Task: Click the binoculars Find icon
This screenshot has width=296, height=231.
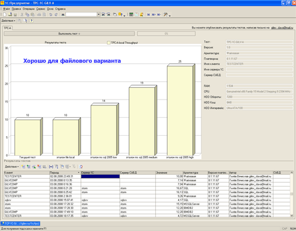Action: click(63, 14)
